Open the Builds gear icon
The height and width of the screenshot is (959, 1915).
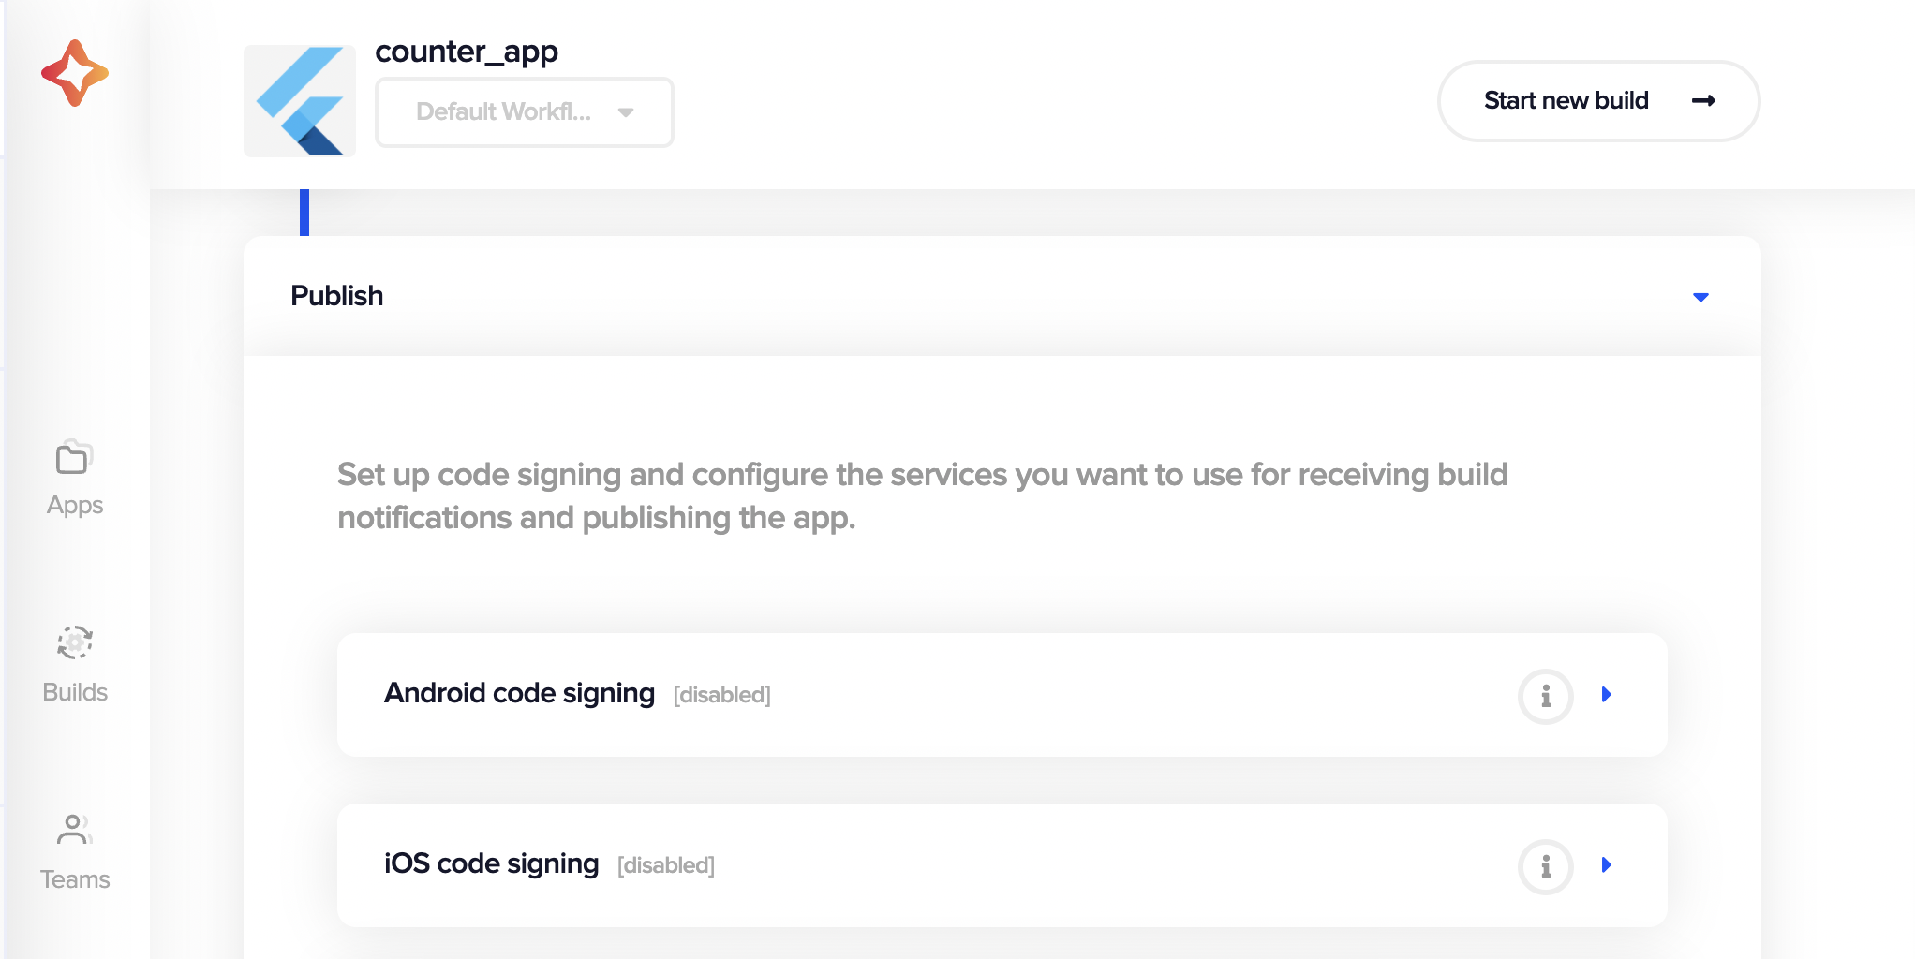tap(75, 642)
